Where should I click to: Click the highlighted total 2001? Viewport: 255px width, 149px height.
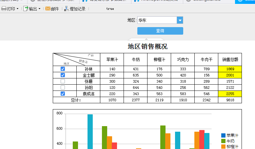pyautogui.click(x=230, y=75)
